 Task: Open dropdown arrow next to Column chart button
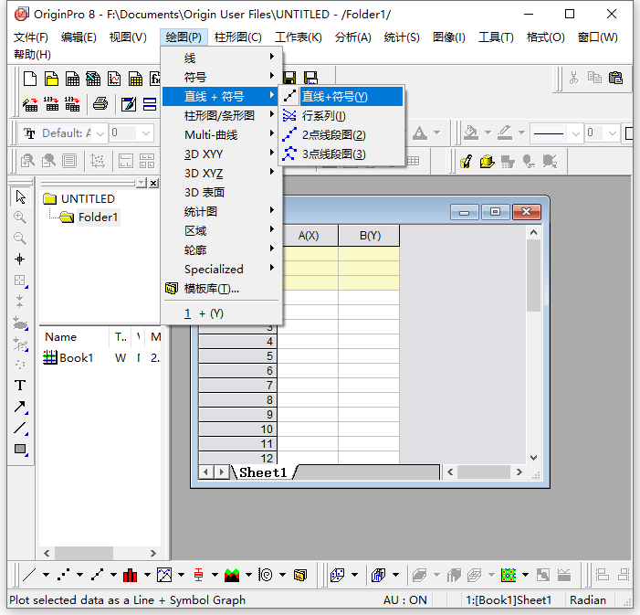147,576
